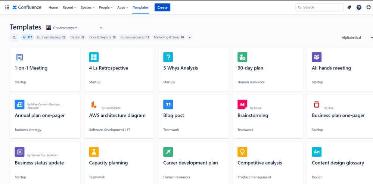This screenshot has width=373, height=184.
Task: Open the settings gear icon
Action: (x=369, y=7)
